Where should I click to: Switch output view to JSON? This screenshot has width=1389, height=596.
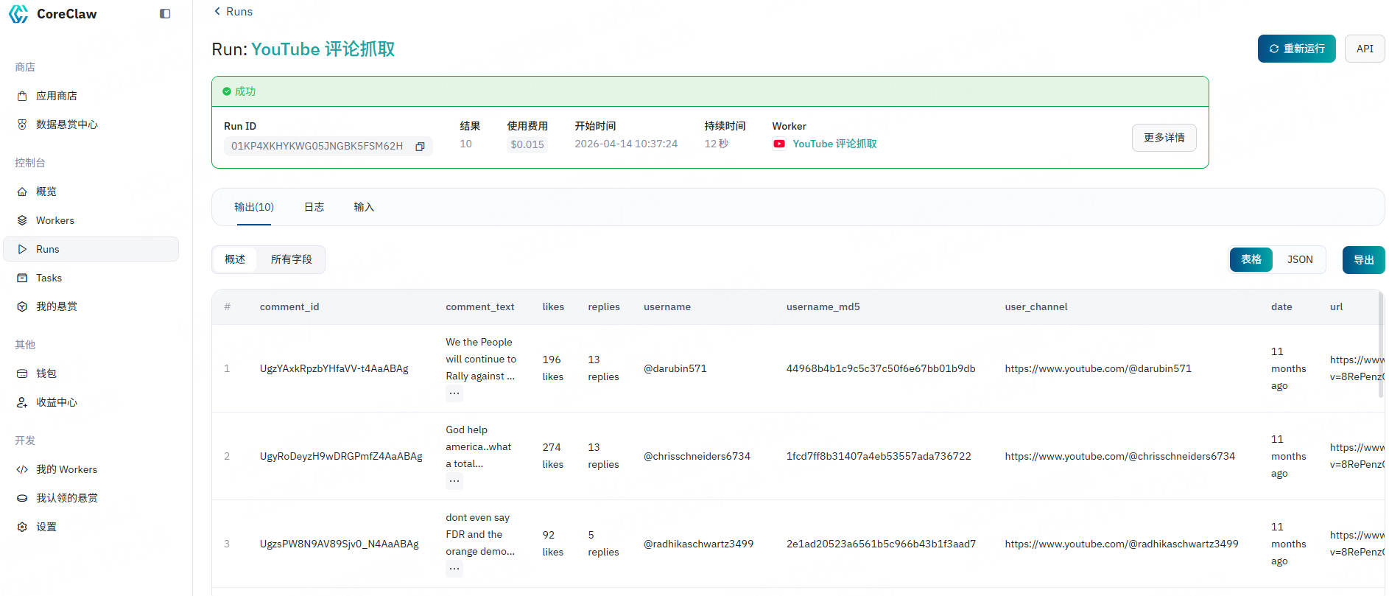(1299, 259)
